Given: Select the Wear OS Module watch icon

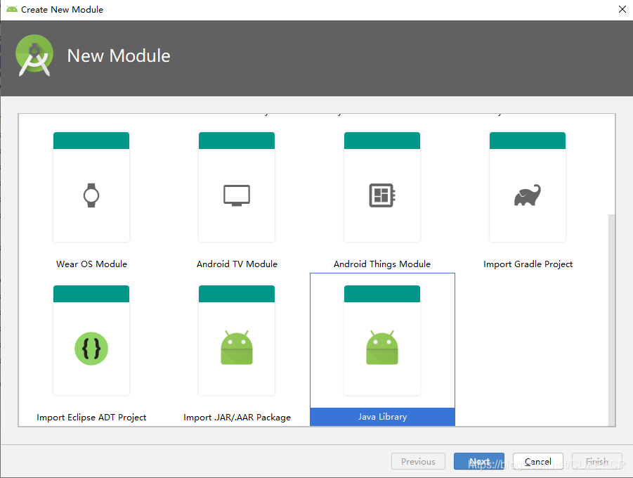Looking at the screenshot, I should pyautogui.click(x=91, y=195).
